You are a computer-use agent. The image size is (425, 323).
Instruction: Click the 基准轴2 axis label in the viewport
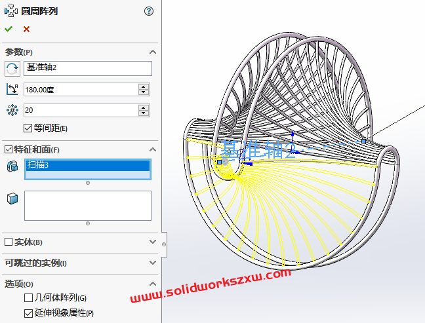click(x=258, y=149)
